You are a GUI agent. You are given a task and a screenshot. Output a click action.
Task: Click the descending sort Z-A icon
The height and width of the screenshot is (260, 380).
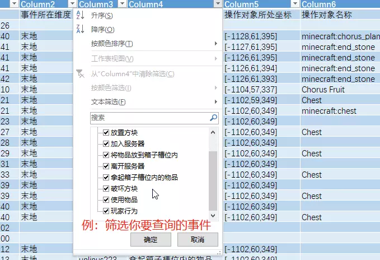tap(80, 29)
